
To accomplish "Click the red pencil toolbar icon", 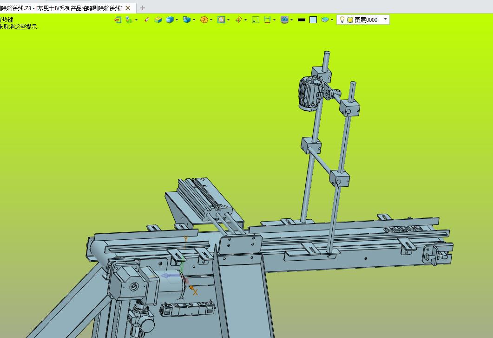I will click(146, 20).
